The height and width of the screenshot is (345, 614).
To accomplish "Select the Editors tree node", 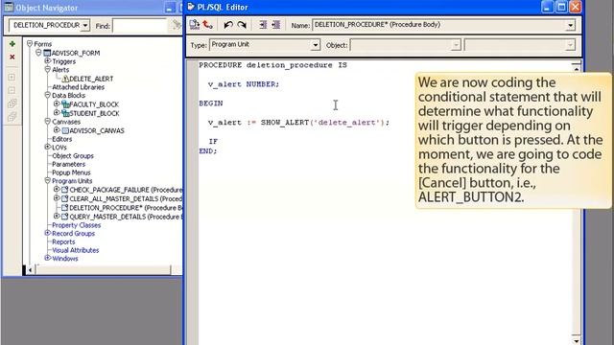I will [61, 139].
